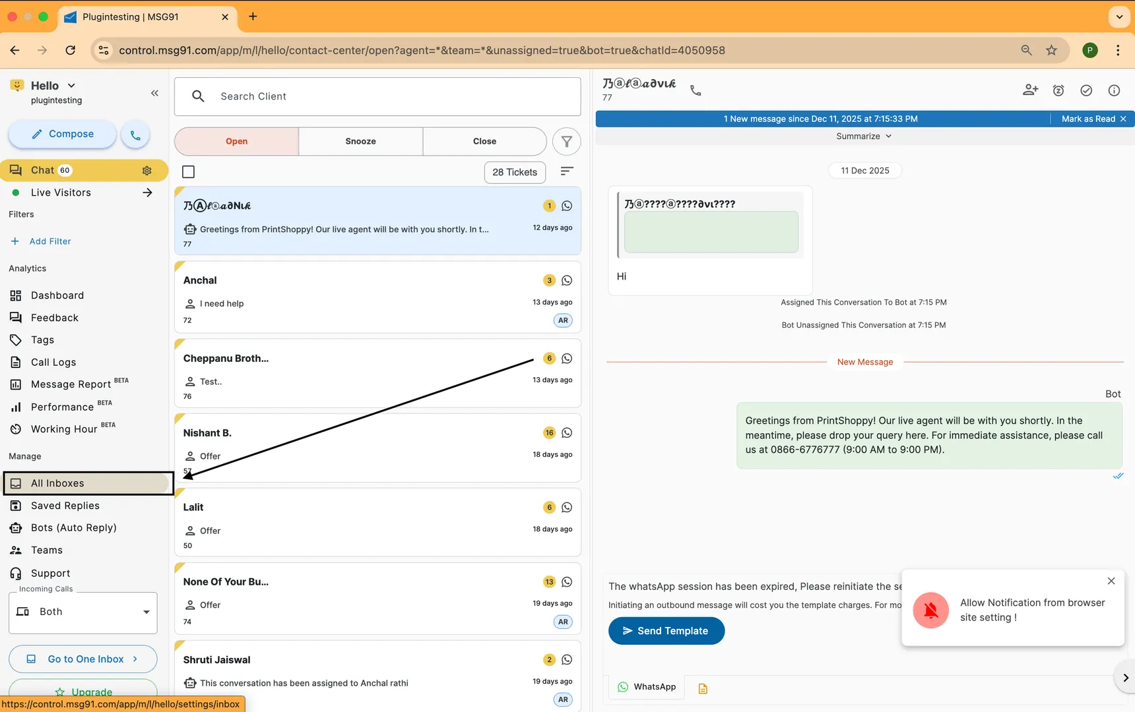Click the 28 Tickets button

(515, 172)
